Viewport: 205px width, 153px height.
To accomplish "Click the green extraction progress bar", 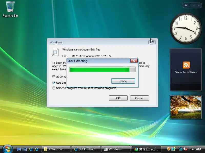I will 102,69.
